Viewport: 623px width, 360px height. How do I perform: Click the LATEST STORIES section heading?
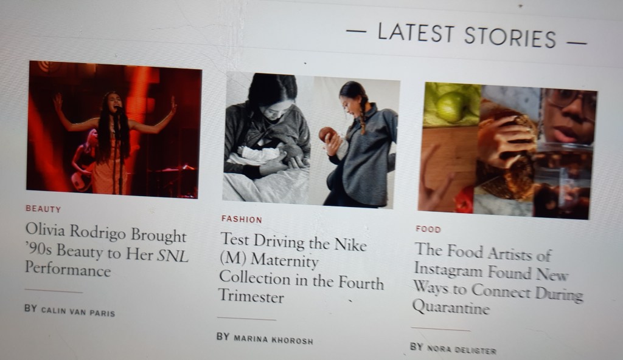click(x=467, y=36)
